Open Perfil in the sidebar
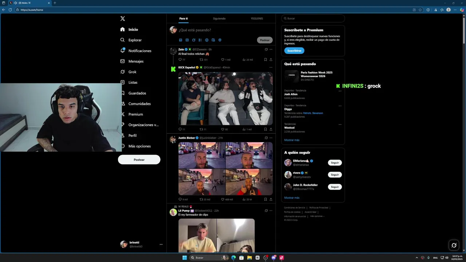This screenshot has height=262, width=466. (130, 135)
